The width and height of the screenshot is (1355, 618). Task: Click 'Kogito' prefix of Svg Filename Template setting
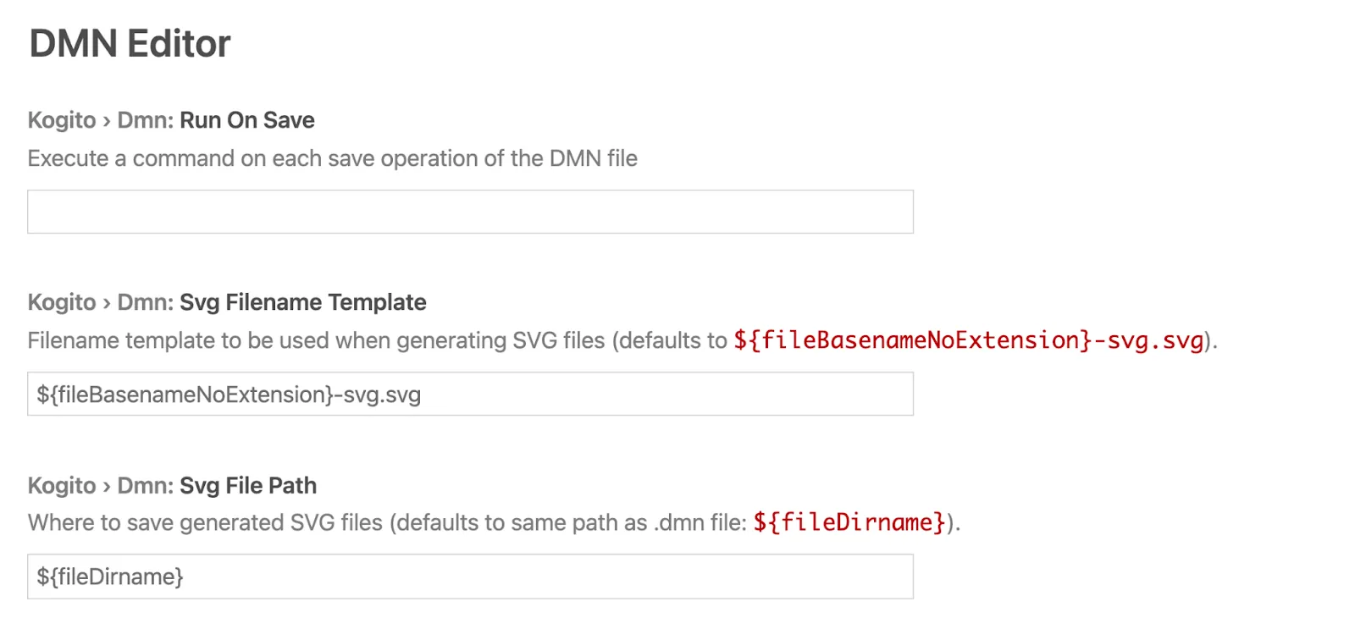click(x=62, y=302)
